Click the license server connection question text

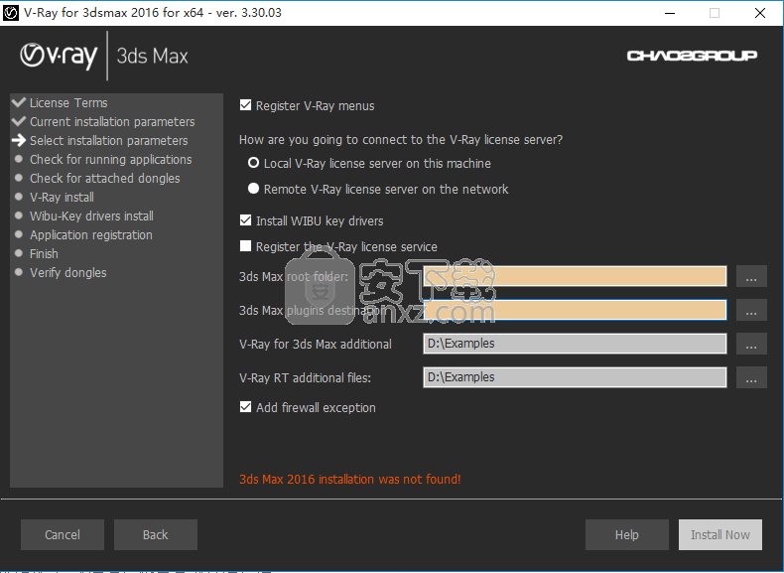point(401,140)
